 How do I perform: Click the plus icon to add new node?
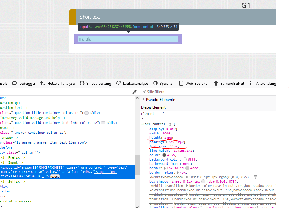[x=126, y=92]
